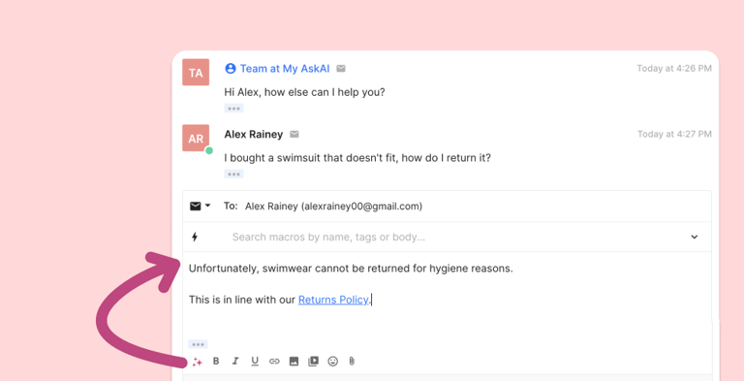Open the Team at My AskAI sender link
Image resolution: width=744 pixels, height=381 pixels.
[285, 69]
